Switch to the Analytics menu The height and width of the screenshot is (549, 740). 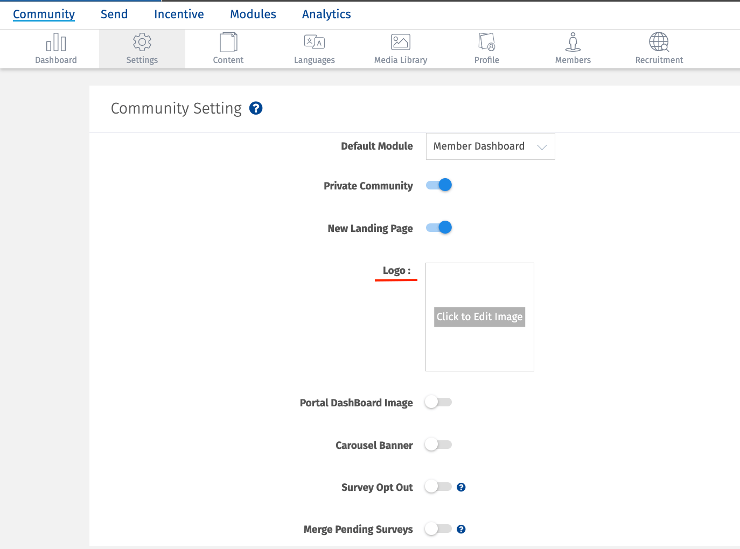(326, 15)
